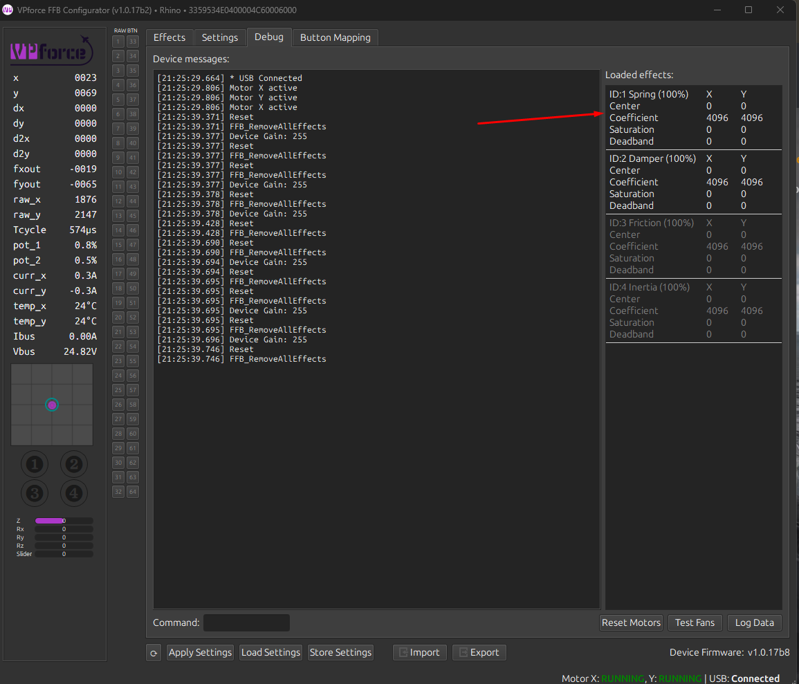Click the ID:4 Inertia (100%) effect header

(x=649, y=287)
